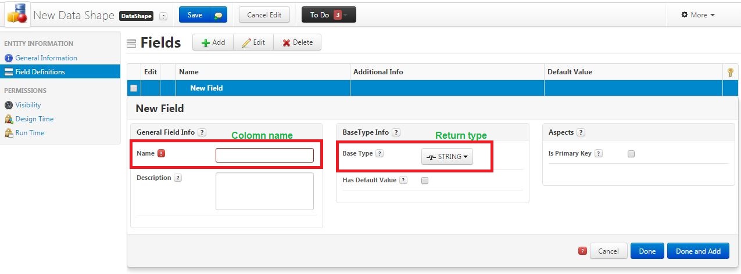
Task: Click red help icon beside Cancel
Action: [x=582, y=251]
